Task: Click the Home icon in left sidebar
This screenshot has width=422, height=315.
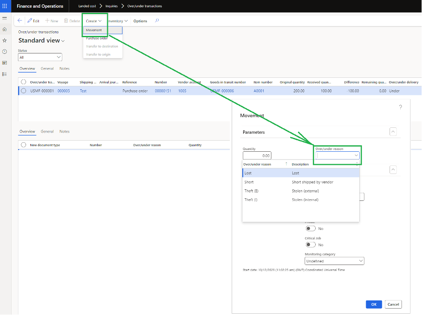Action: tap(5, 29)
